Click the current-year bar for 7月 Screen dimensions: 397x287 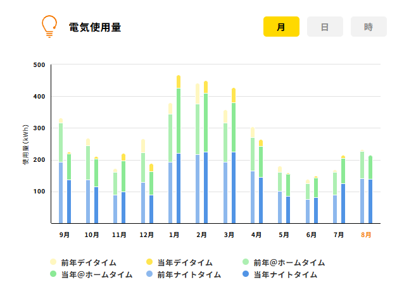point(343,190)
